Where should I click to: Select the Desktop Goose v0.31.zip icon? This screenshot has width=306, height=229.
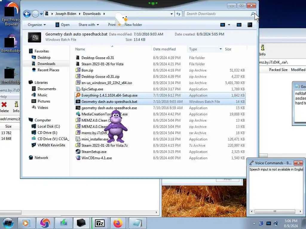coord(78,76)
